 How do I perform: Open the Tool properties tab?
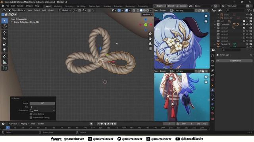(213, 56)
